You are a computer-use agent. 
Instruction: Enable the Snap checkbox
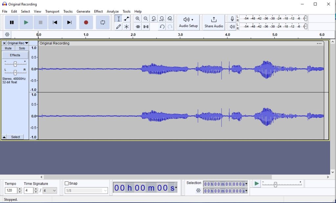click(x=67, y=183)
